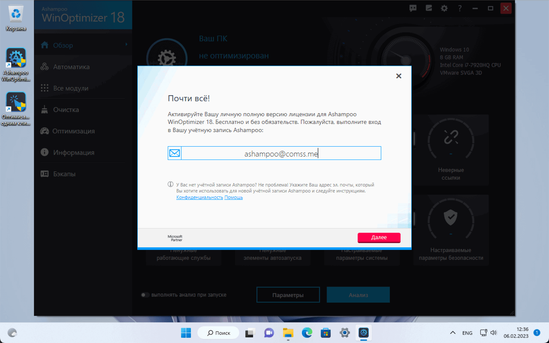The width and height of the screenshot is (549, 343).
Task: Open the widgets icon on the taskbar
Action: pos(12,333)
